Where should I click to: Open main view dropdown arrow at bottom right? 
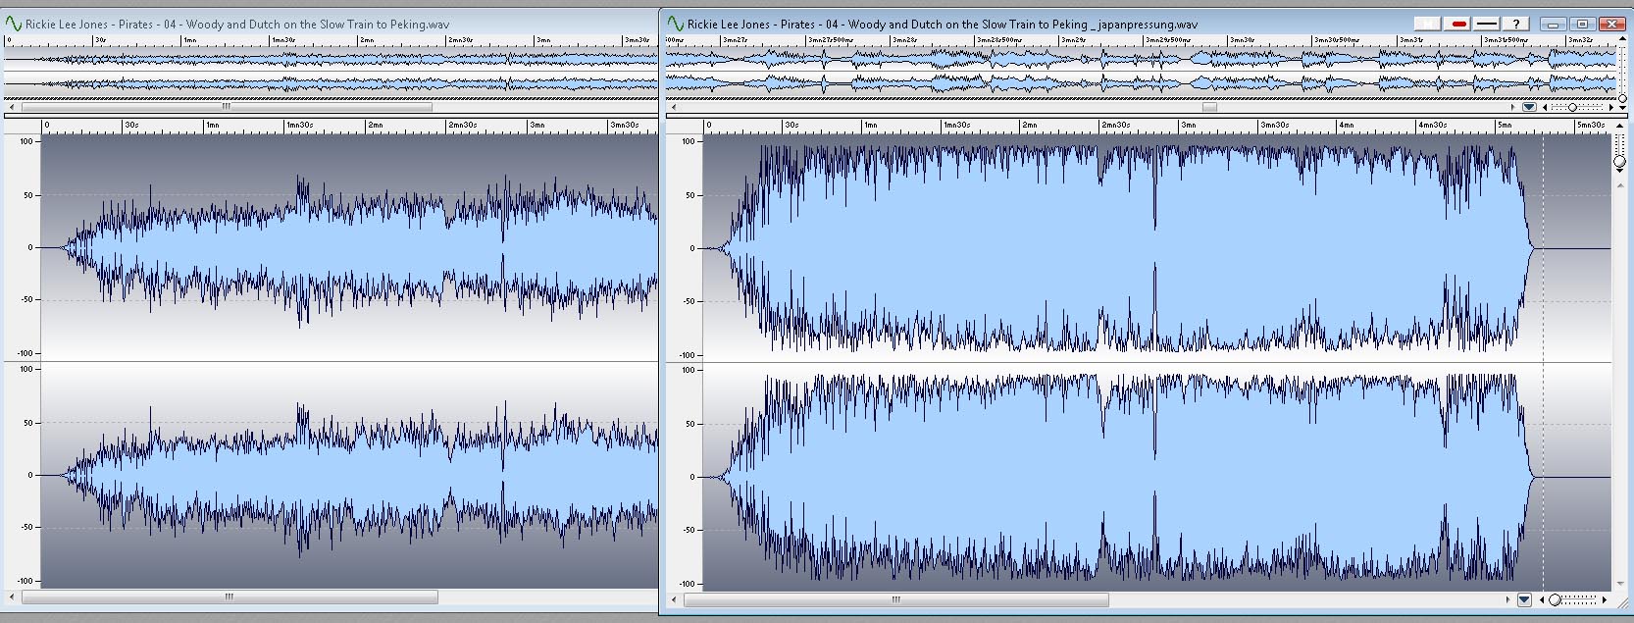pyautogui.click(x=1523, y=599)
